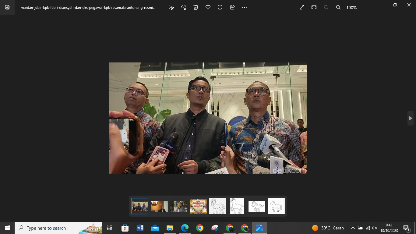The image size is (416, 234).
Task: Open File Explorer on taskbar
Action: (x=170, y=228)
